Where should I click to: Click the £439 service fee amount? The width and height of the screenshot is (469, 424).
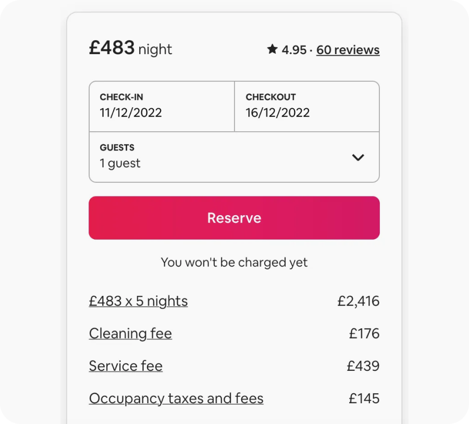(363, 366)
